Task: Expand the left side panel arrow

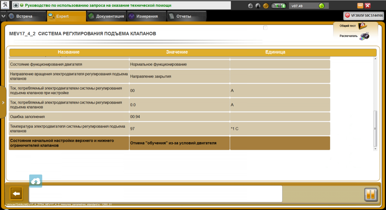Action: pos(3,102)
